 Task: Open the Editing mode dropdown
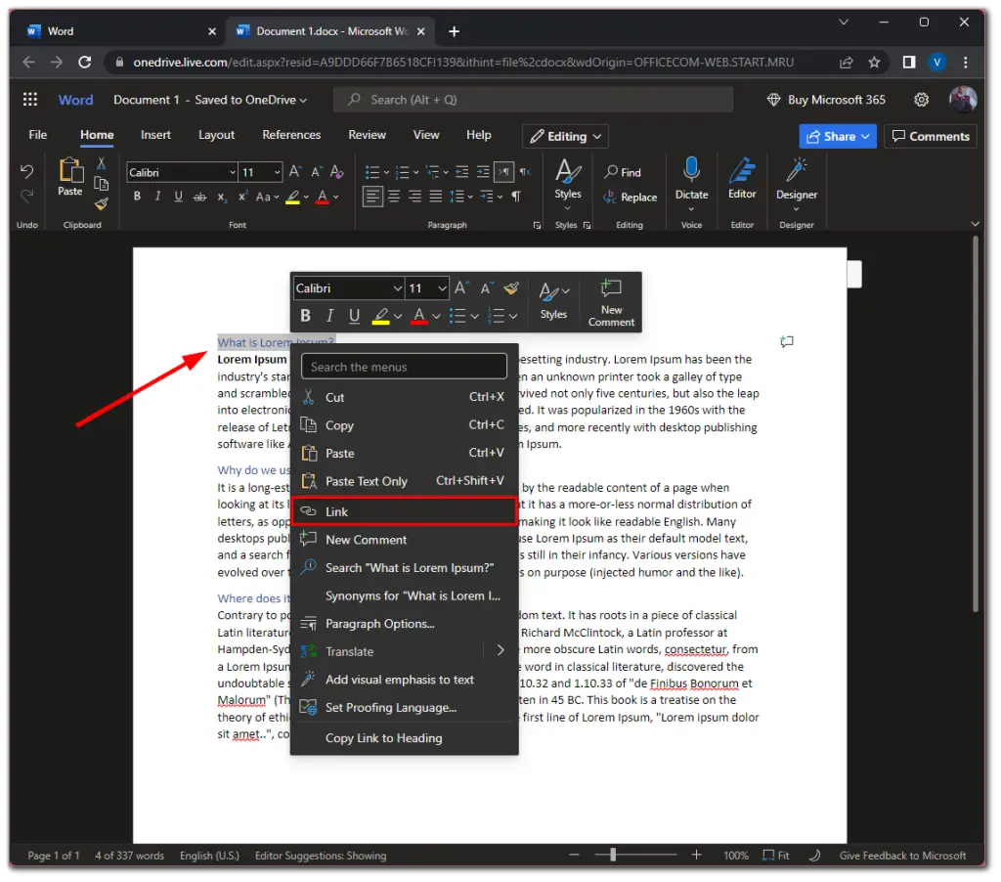(565, 136)
